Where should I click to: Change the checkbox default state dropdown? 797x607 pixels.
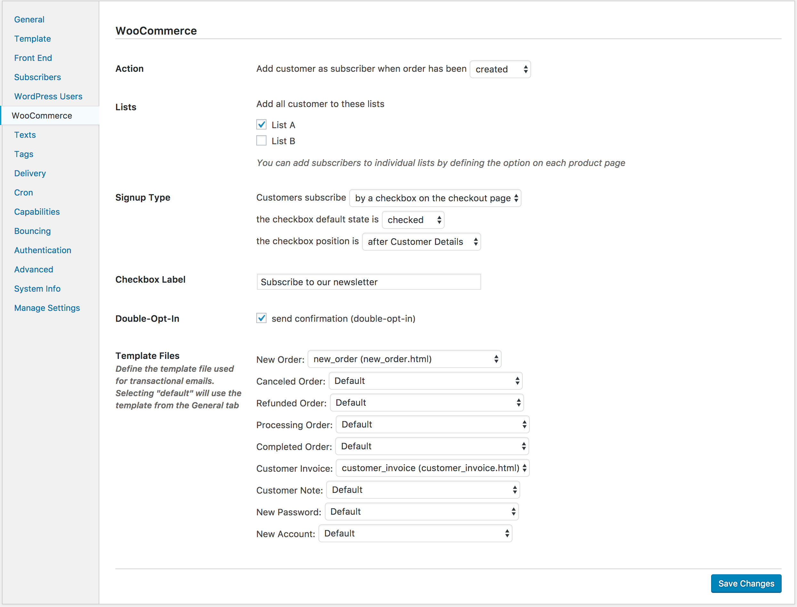(413, 220)
